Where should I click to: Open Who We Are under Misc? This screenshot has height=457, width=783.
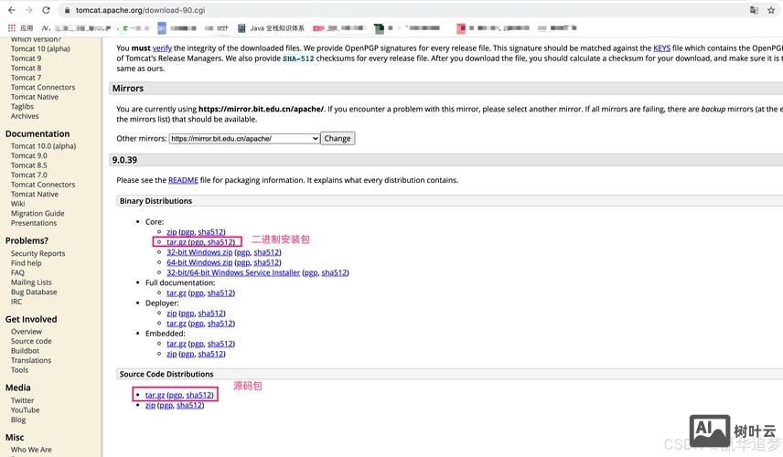click(31, 450)
